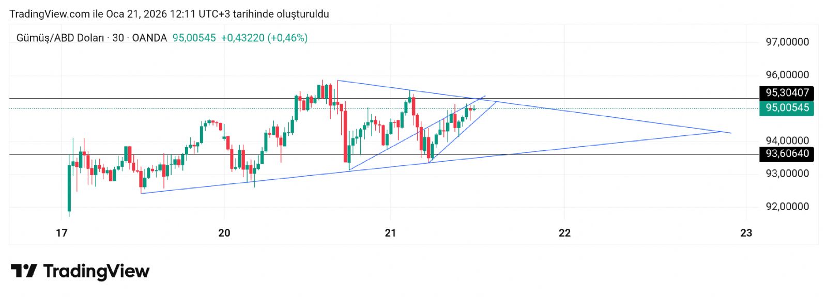Image resolution: width=827 pixels, height=297 pixels.
Task: Click date 21 on the time axis
Action: pos(391,233)
